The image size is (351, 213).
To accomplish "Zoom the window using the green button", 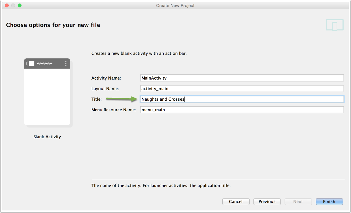I will click(20, 5).
